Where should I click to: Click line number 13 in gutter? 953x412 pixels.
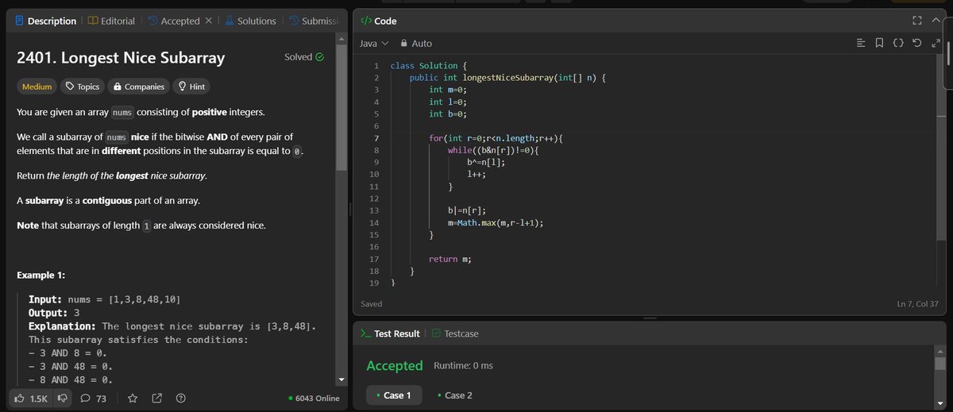(x=374, y=210)
